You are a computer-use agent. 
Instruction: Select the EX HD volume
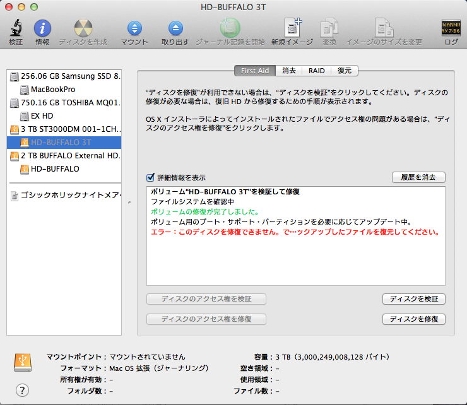tap(64, 116)
